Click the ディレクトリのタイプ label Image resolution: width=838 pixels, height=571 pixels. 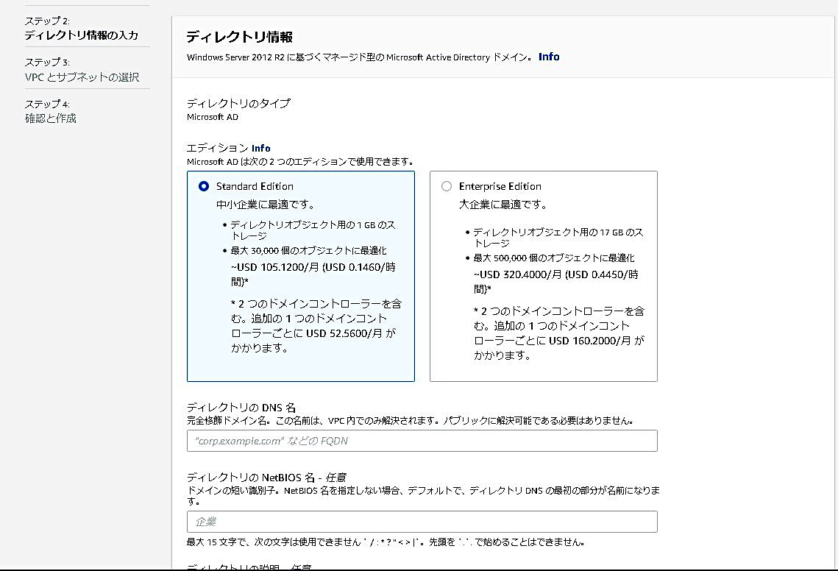pyautogui.click(x=238, y=103)
